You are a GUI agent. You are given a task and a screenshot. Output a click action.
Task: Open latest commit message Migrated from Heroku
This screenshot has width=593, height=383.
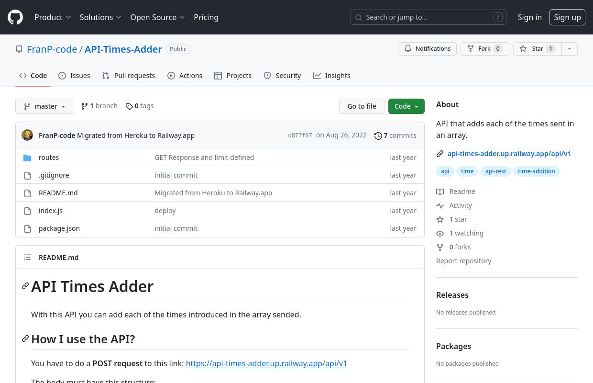[x=136, y=135]
